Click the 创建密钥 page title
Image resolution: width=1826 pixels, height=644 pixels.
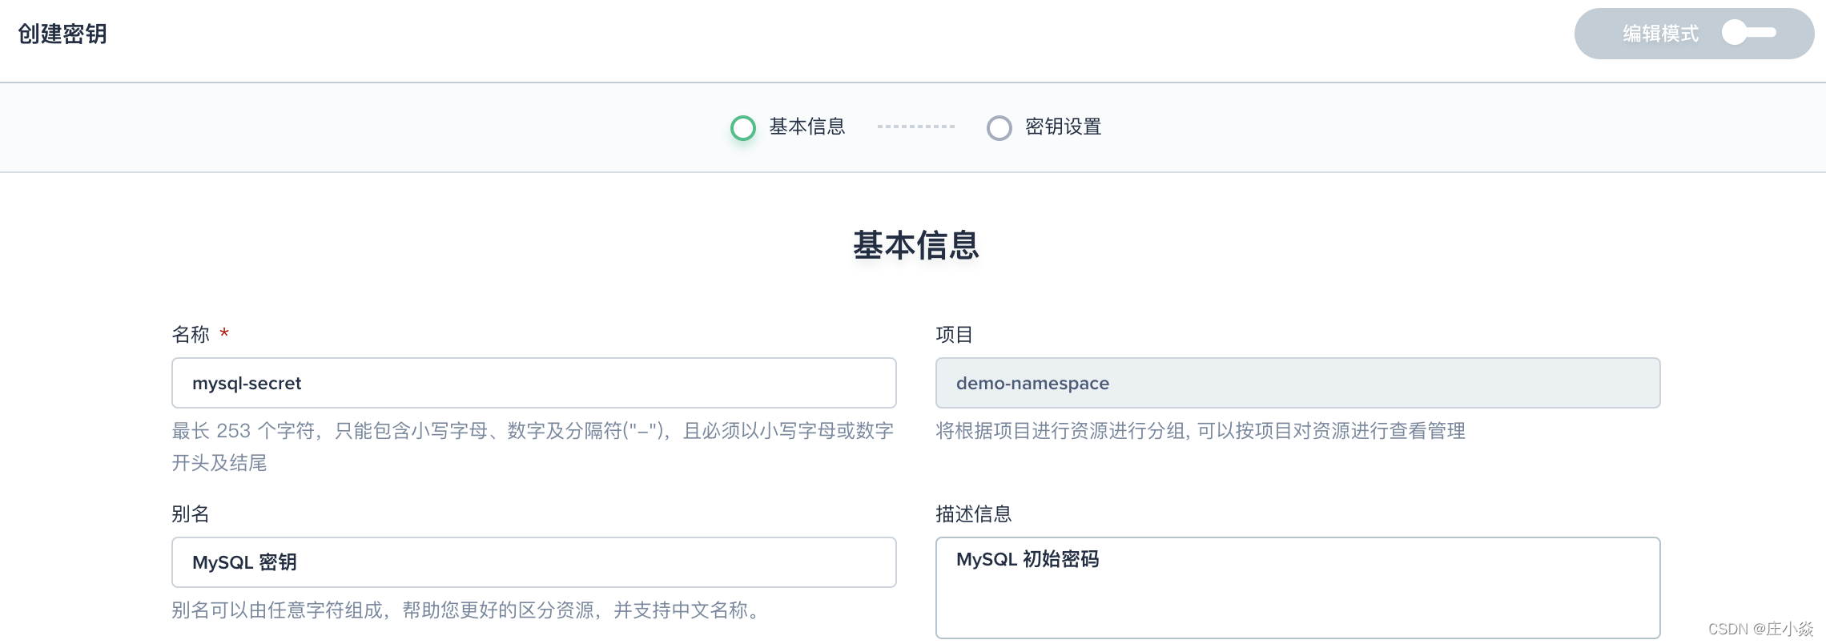point(62,34)
